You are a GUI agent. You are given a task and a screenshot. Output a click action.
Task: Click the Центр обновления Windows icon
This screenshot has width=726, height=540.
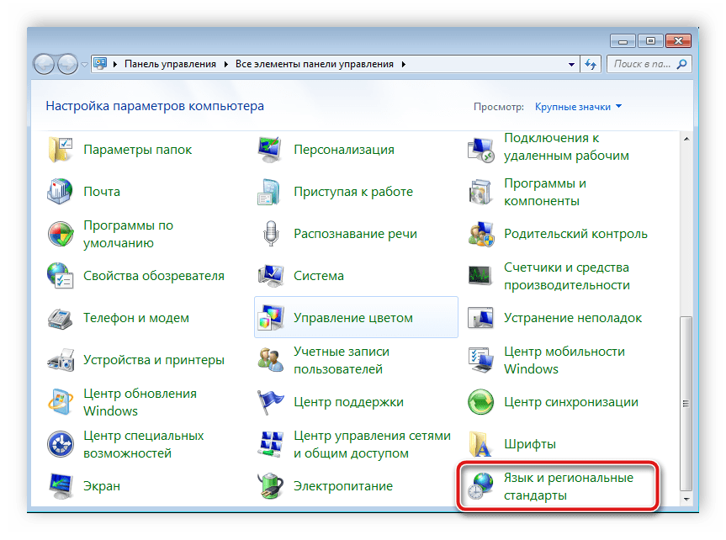(61, 402)
